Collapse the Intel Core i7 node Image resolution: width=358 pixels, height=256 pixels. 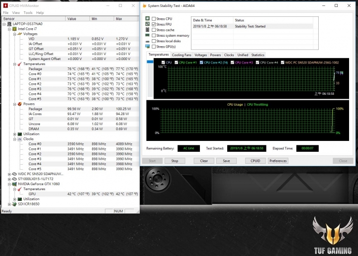point(9,29)
